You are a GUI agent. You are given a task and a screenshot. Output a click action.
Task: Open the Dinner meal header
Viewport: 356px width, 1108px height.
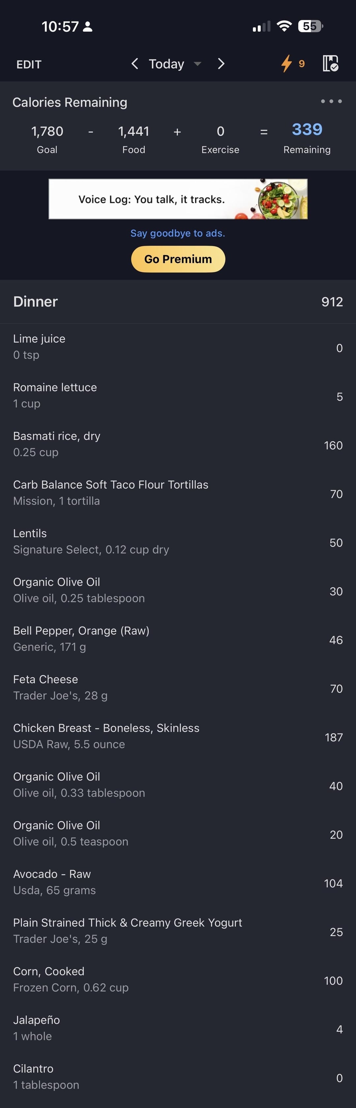click(178, 302)
